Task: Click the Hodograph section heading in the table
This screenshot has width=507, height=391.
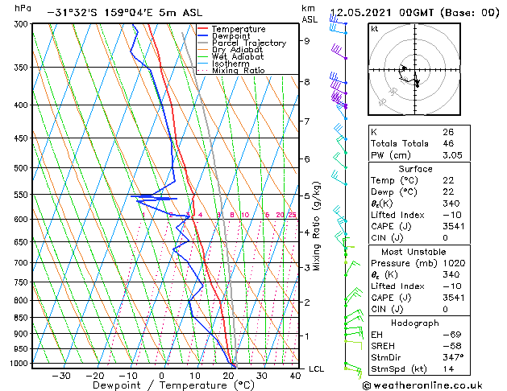Action: coord(415,323)
